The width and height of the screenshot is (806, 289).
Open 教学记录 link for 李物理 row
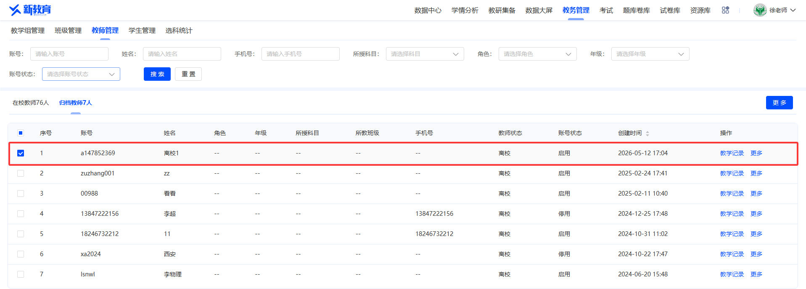732,274
